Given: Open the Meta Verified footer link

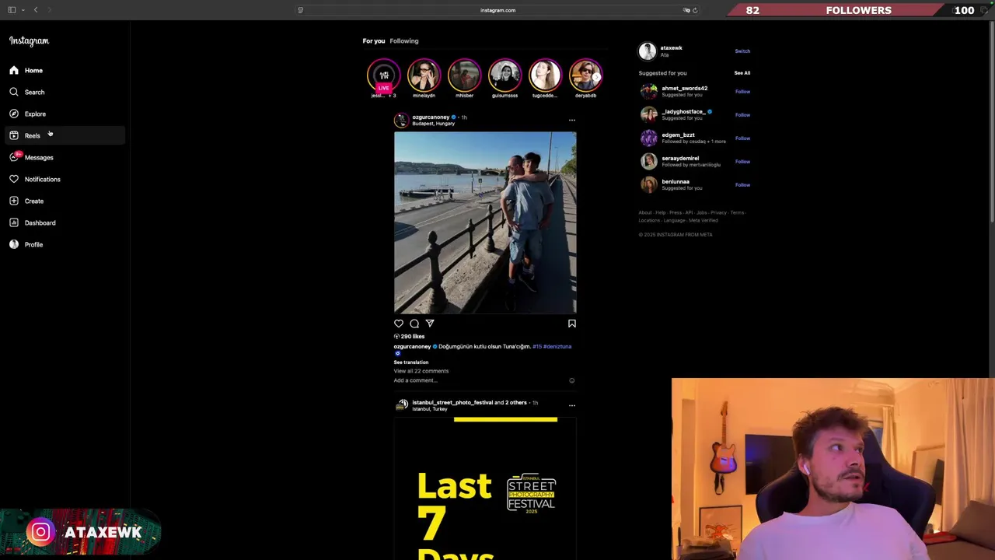Looking at the screenshot, I should click(x=703, y=220).
